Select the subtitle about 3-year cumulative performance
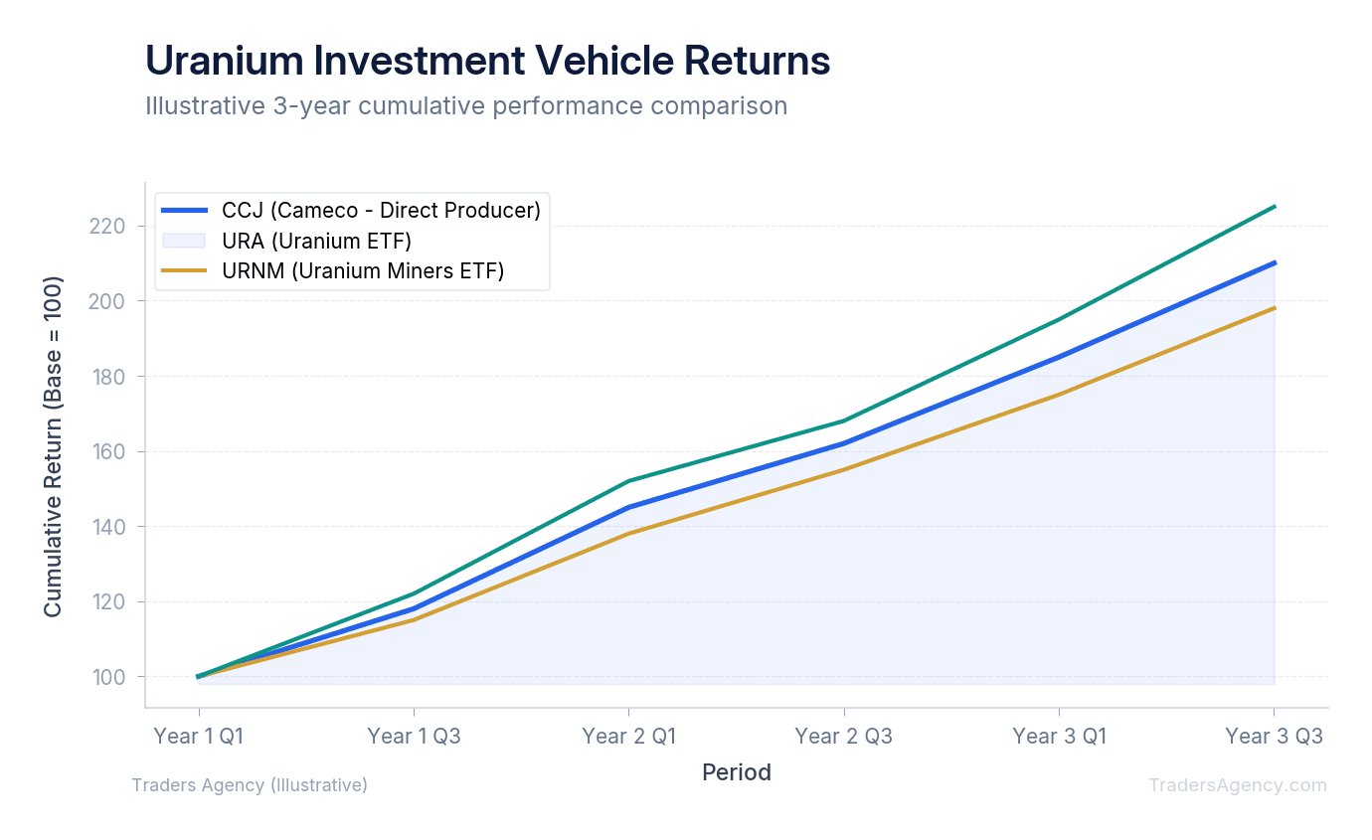Viewport: 1372px width, 840px height. point(466,105)
